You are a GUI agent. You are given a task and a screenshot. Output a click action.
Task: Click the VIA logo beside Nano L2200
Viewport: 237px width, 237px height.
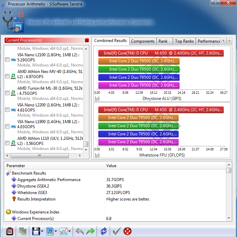[13, 110]
